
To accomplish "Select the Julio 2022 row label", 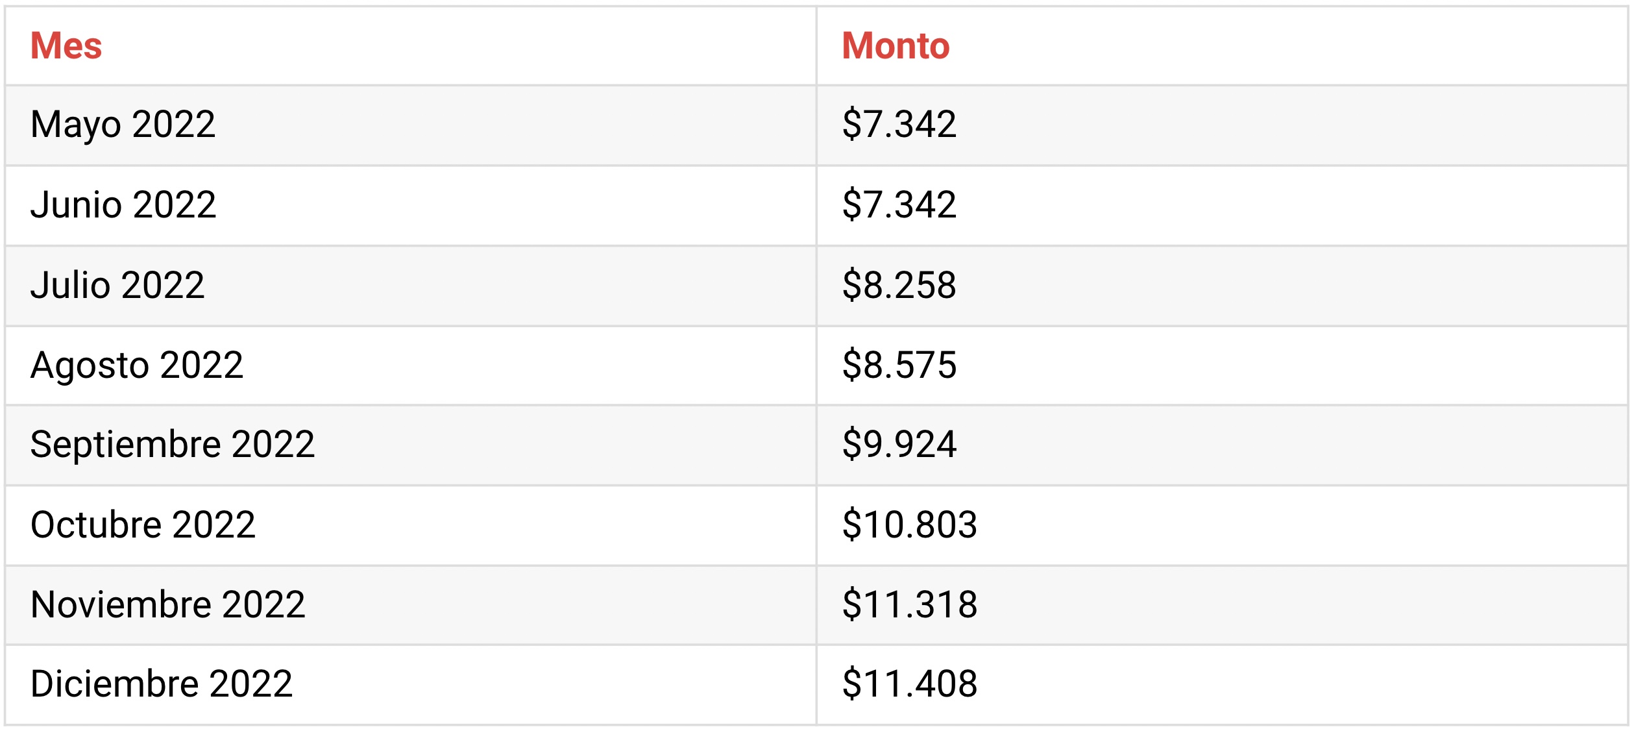I will tap(117, 286).
